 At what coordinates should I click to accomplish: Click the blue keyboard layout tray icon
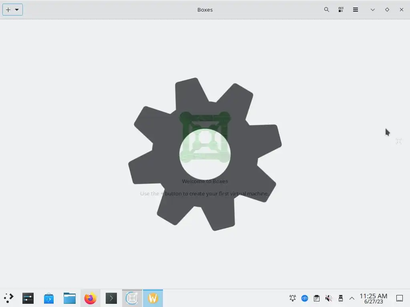(305, 298)
